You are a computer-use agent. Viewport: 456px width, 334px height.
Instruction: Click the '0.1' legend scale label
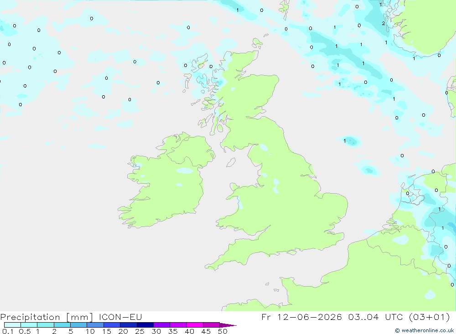click(x=8, y=331)
